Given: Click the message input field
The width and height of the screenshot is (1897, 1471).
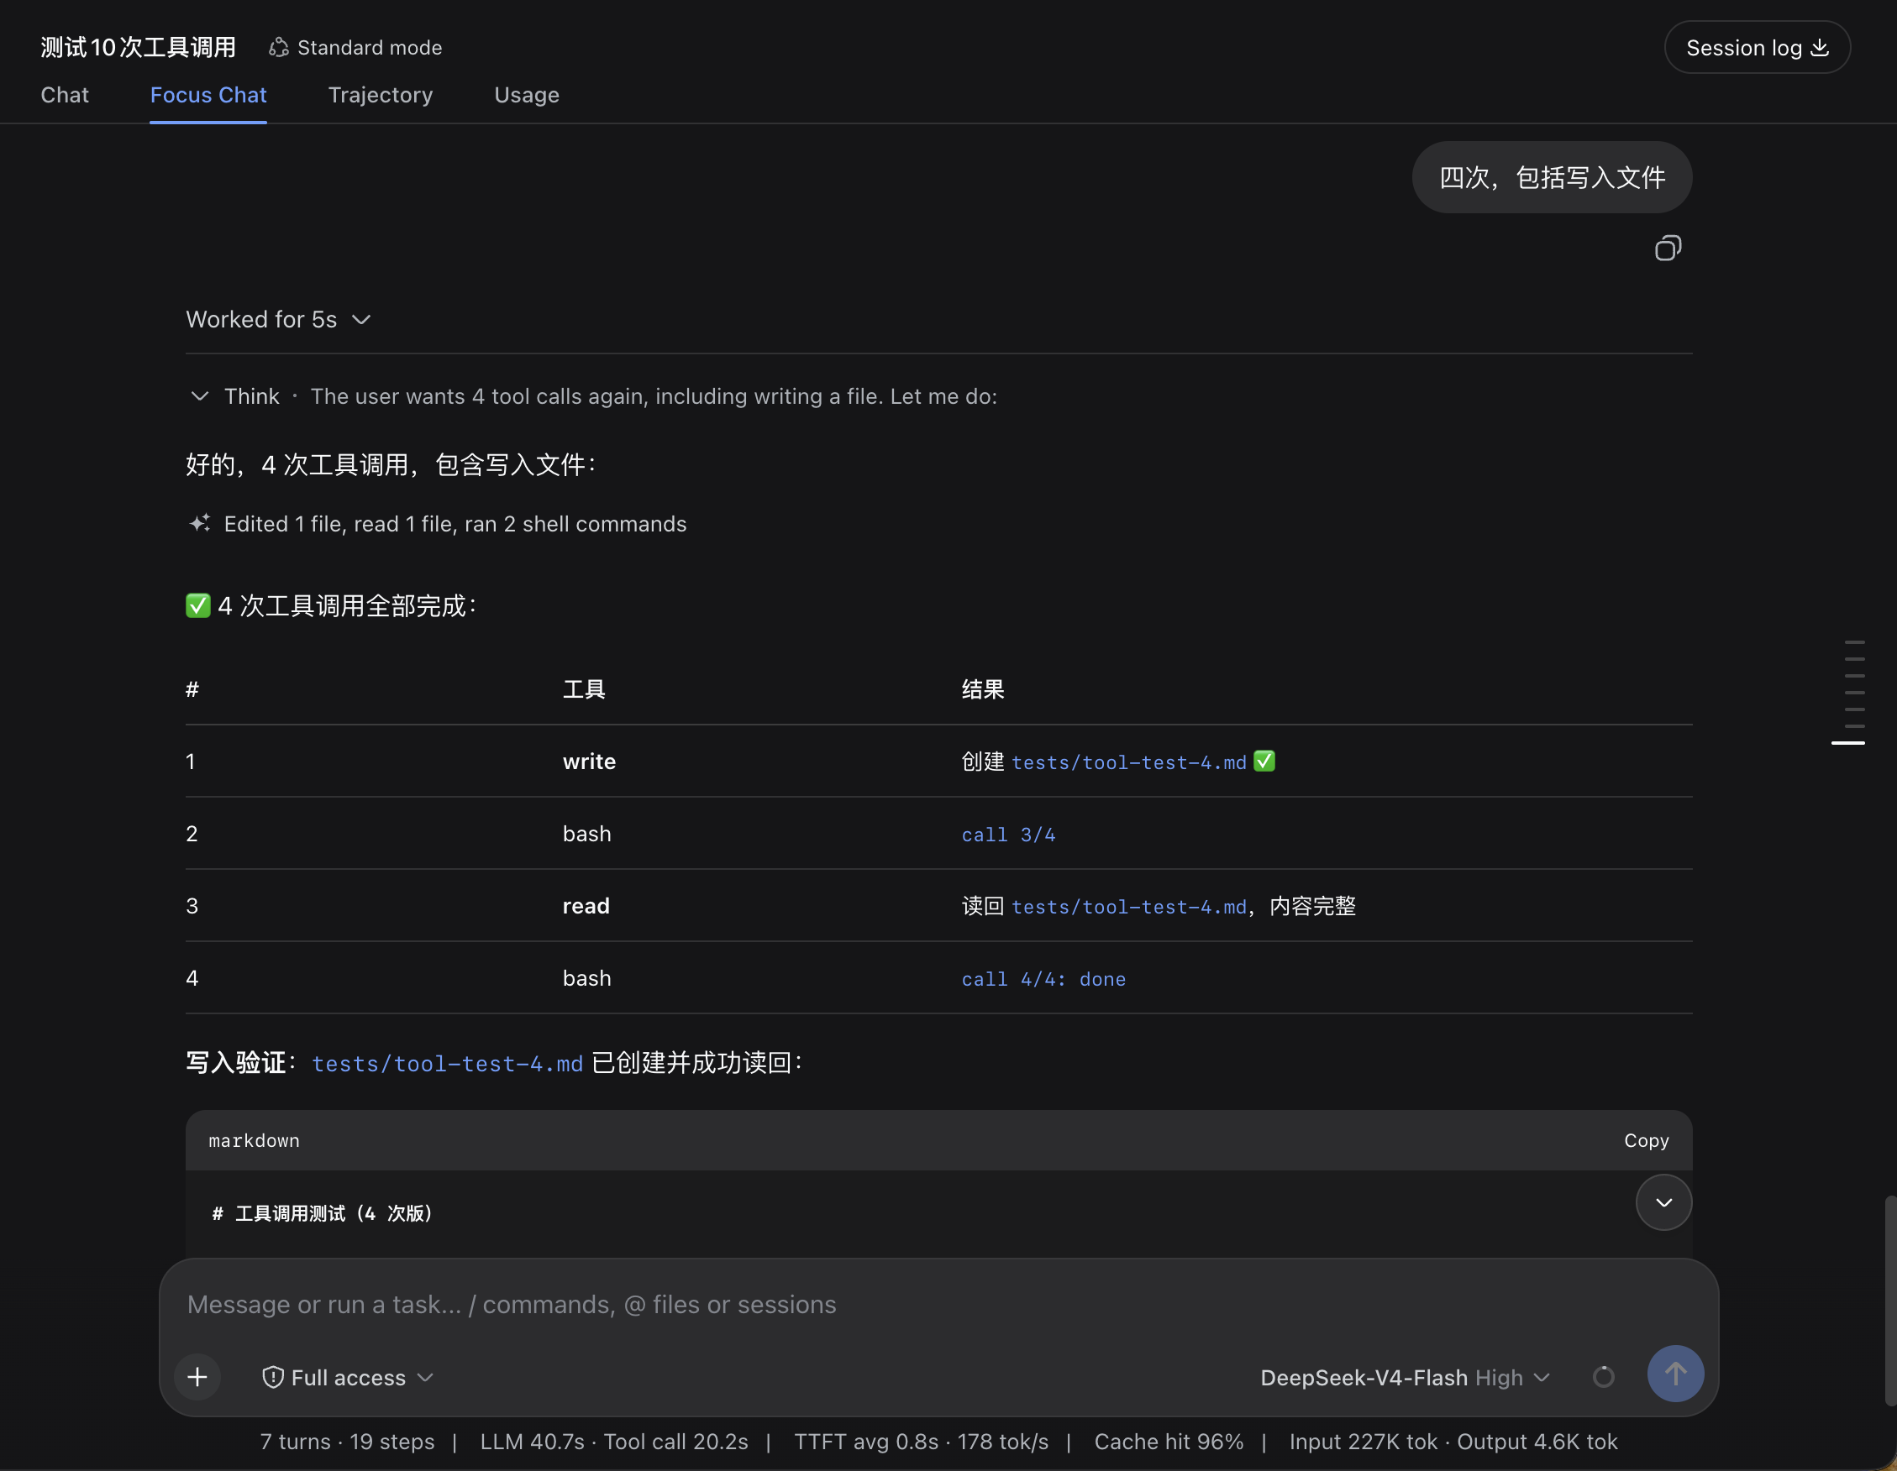Looking at the screenshot, I should coord(938,1305).
